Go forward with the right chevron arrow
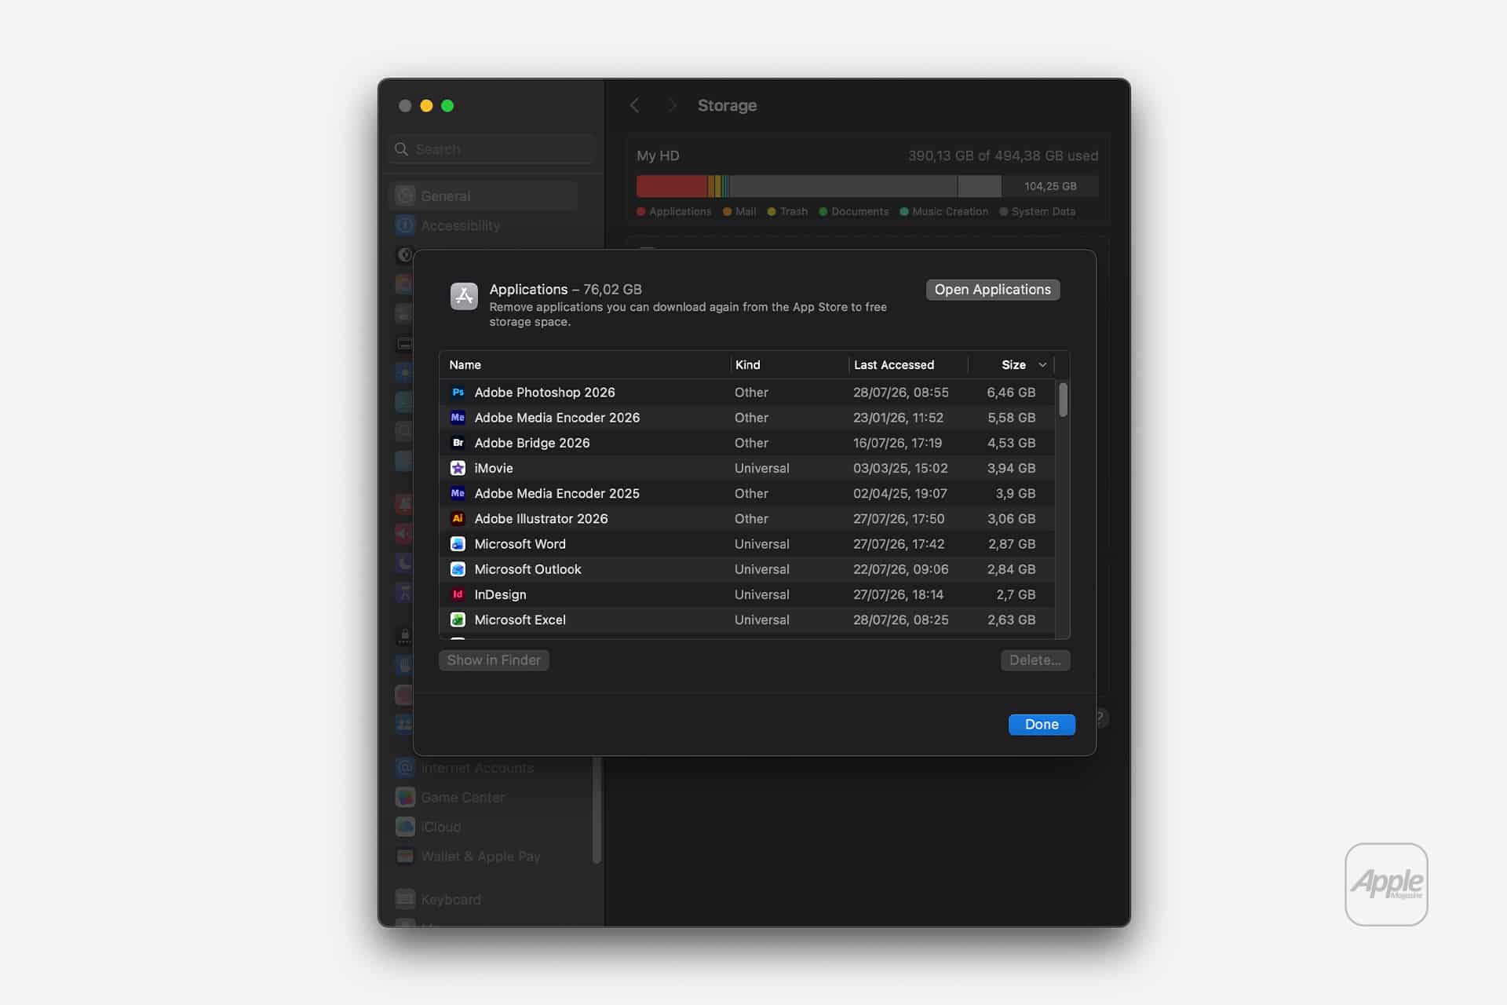This screenshot has height=1005, width=1507. click(672, 105)
